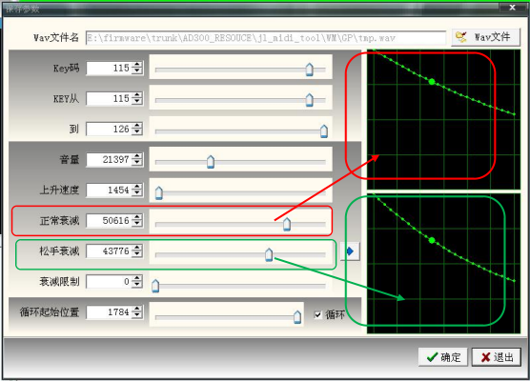Click the Wav文件 browse button
Screen dimensions: 530x381
(486, 37)
